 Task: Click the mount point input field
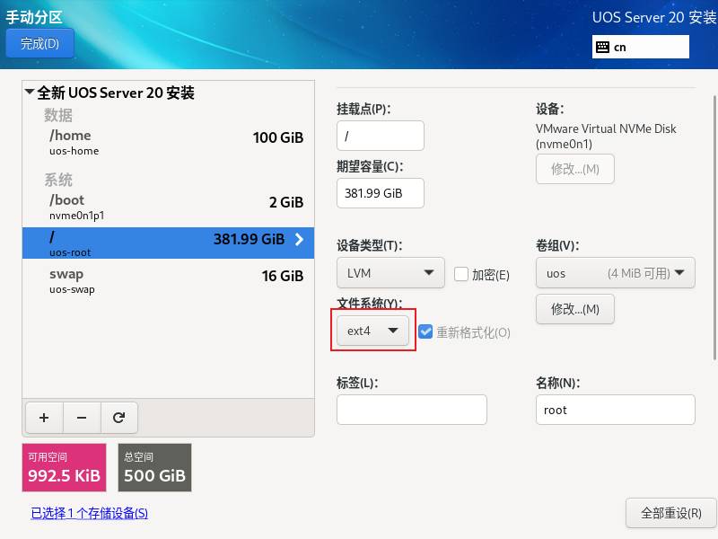pos(380,136)
